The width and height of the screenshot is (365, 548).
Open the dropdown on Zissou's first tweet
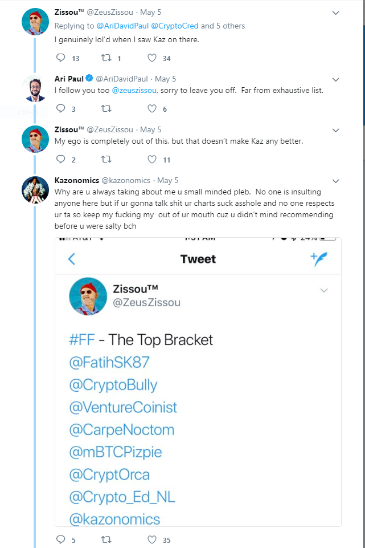pos(335,13)
